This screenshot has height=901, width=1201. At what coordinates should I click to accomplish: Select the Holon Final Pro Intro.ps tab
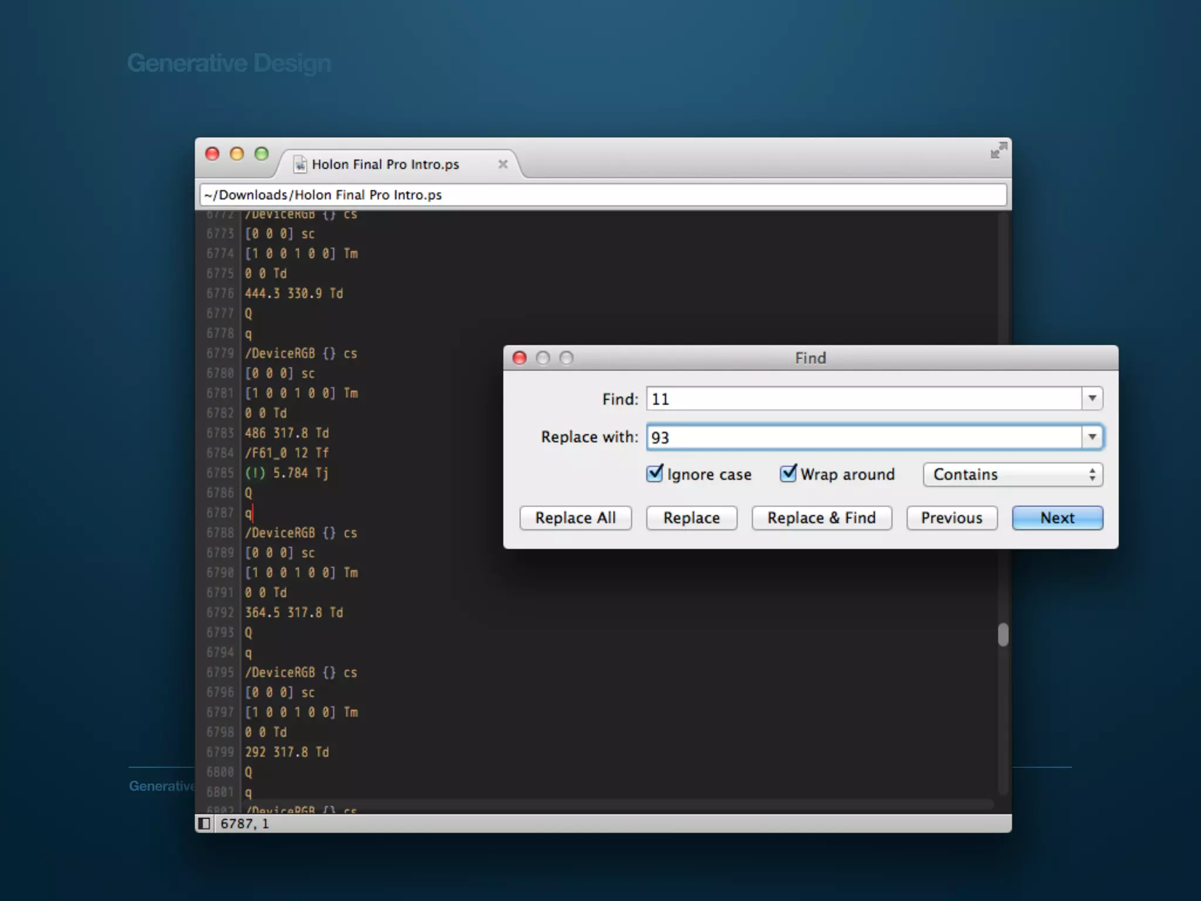tap(385, 164)
